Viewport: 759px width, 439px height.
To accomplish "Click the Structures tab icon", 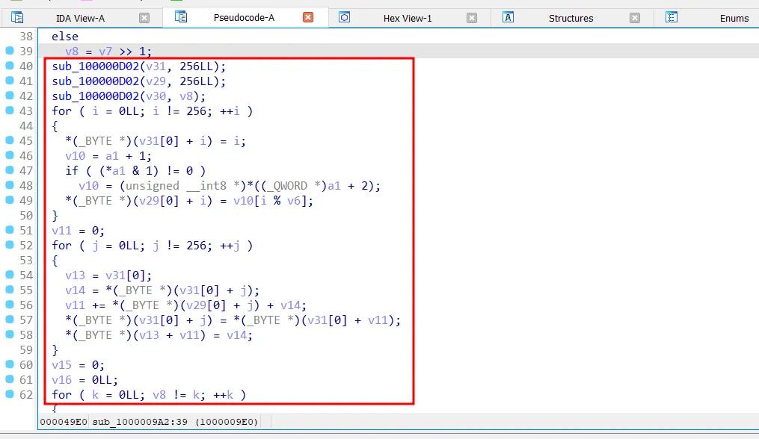I will (x=508, y=17).
